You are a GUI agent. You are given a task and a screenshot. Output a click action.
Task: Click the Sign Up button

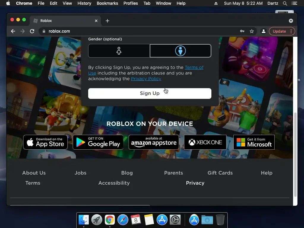click(150, 94)
